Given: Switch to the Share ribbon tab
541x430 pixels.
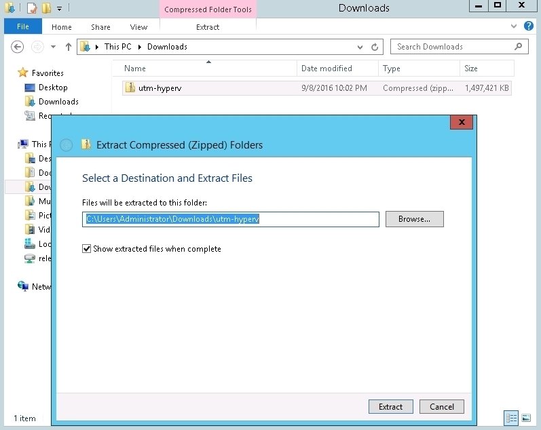Looking at the screenshot, I should [x=100, y=27].
